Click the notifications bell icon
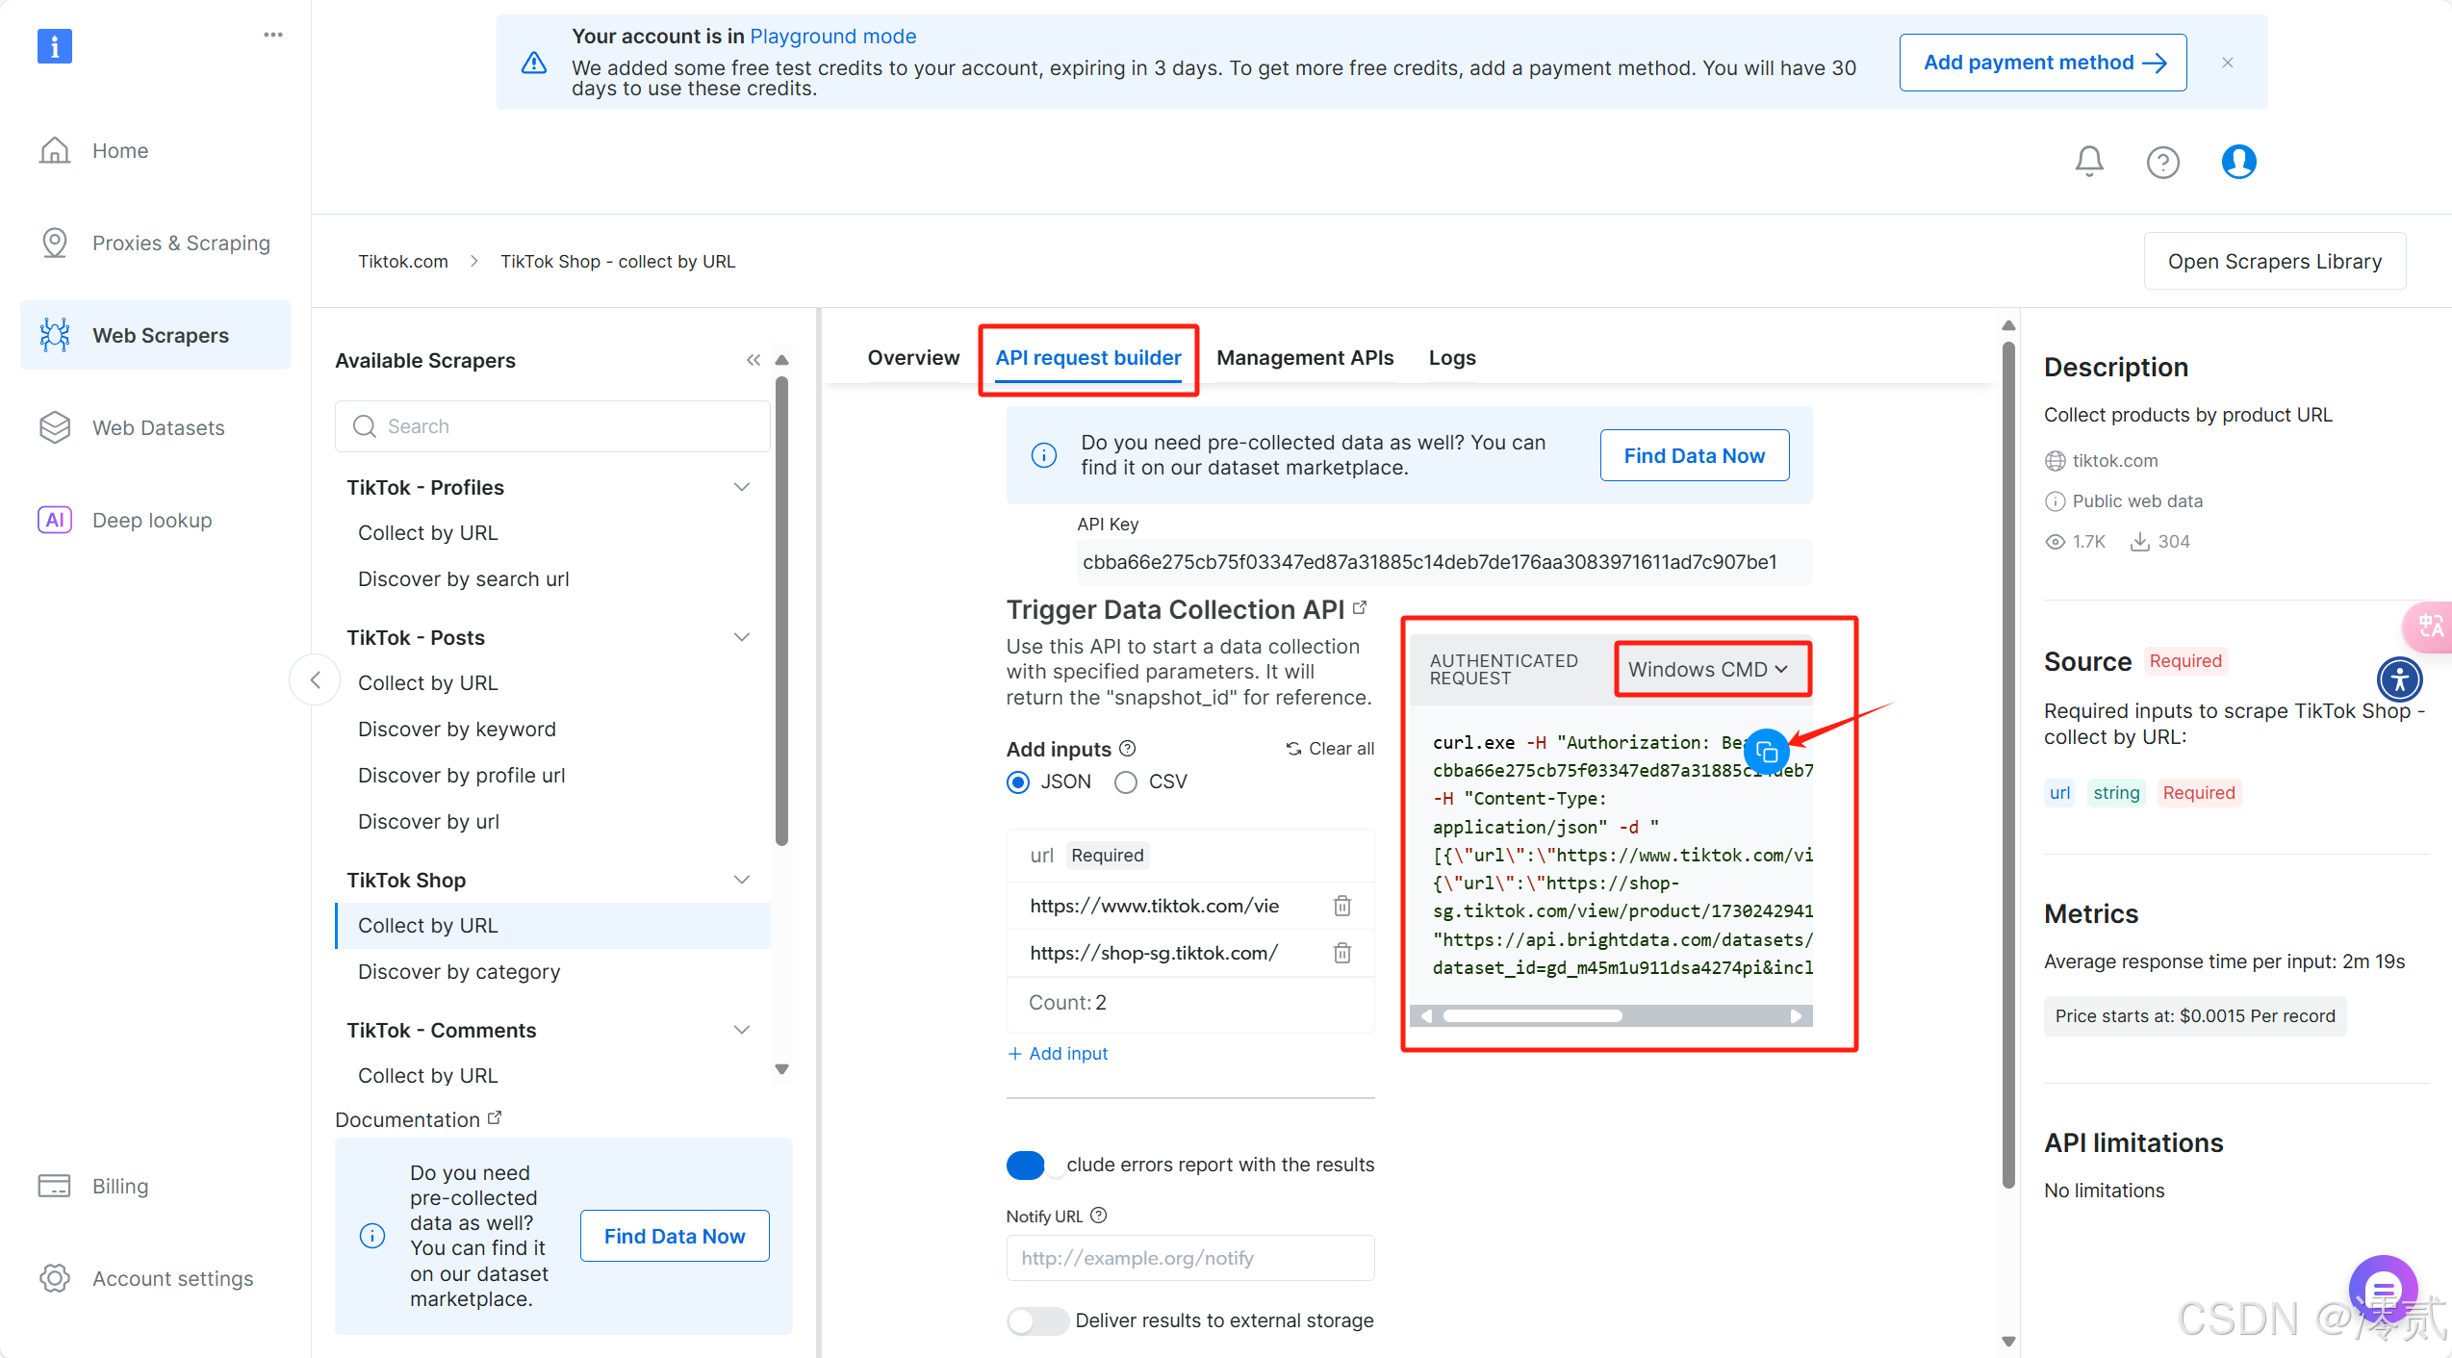 tap(2088, 161)
